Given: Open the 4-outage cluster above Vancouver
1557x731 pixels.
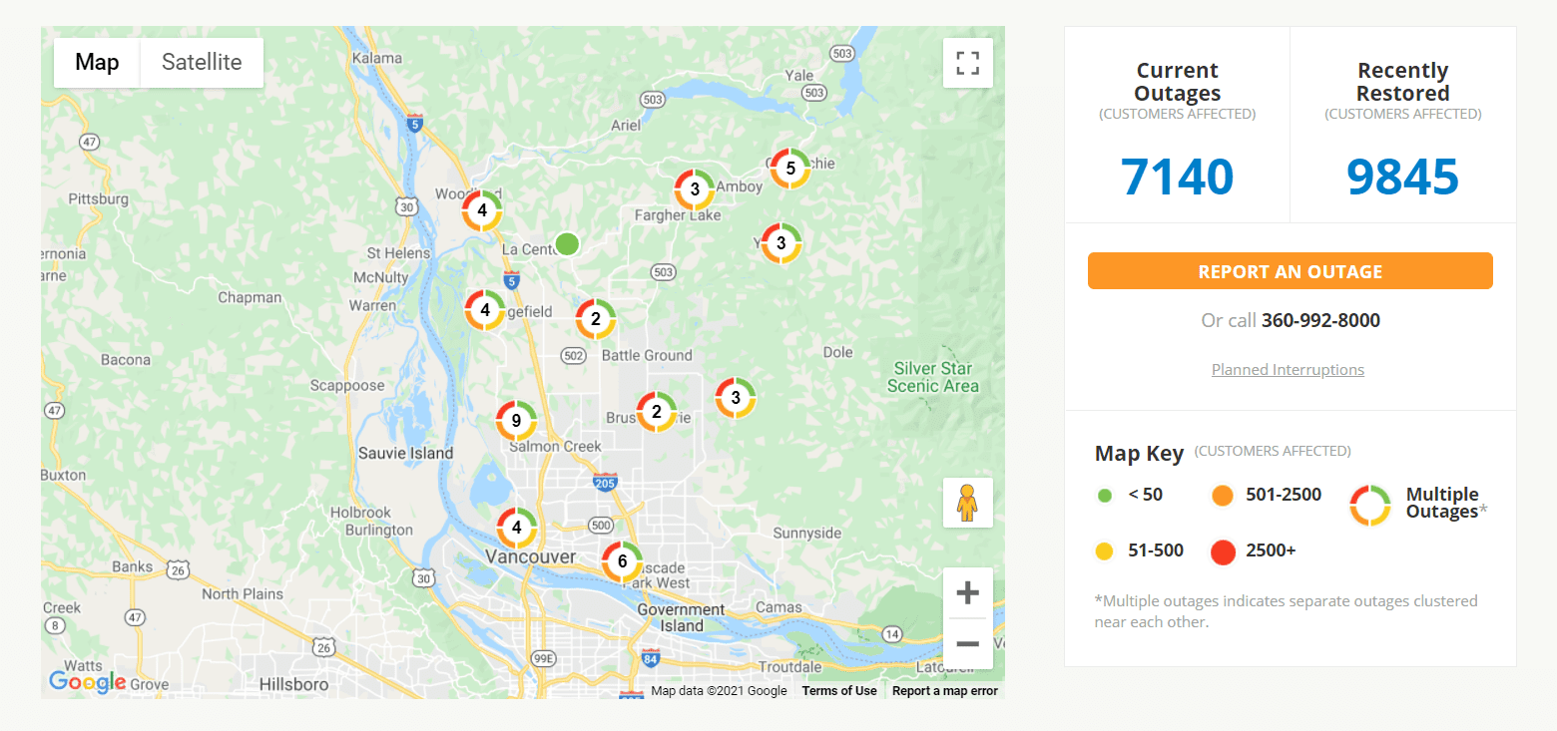Looking at the screenshot, I should pyautogui.click(x=516, y=528).
